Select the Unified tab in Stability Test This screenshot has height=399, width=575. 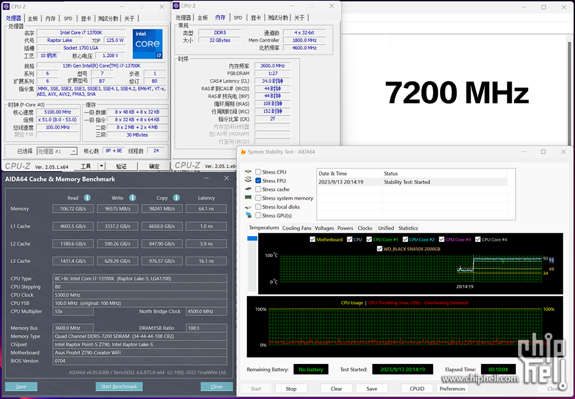[x=386, y=228]
